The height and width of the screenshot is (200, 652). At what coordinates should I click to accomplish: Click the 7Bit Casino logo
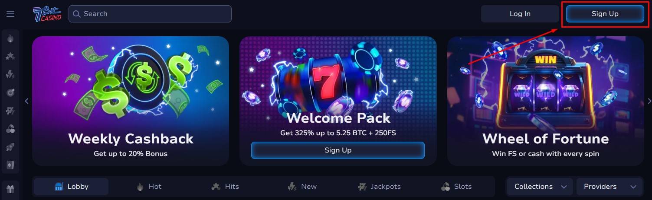click(x=47, y=14)
